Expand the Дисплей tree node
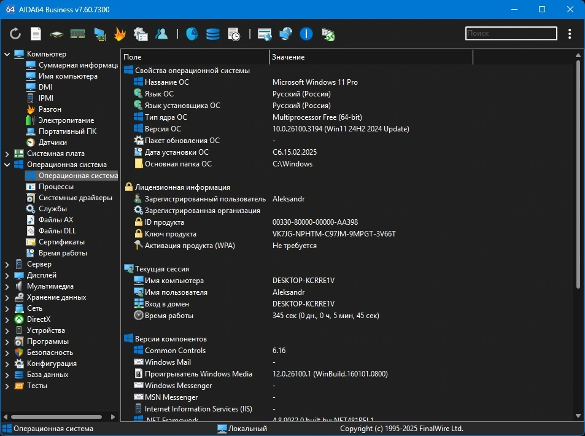The width and height of the screenshot is (585, 436). pos(7,276)
